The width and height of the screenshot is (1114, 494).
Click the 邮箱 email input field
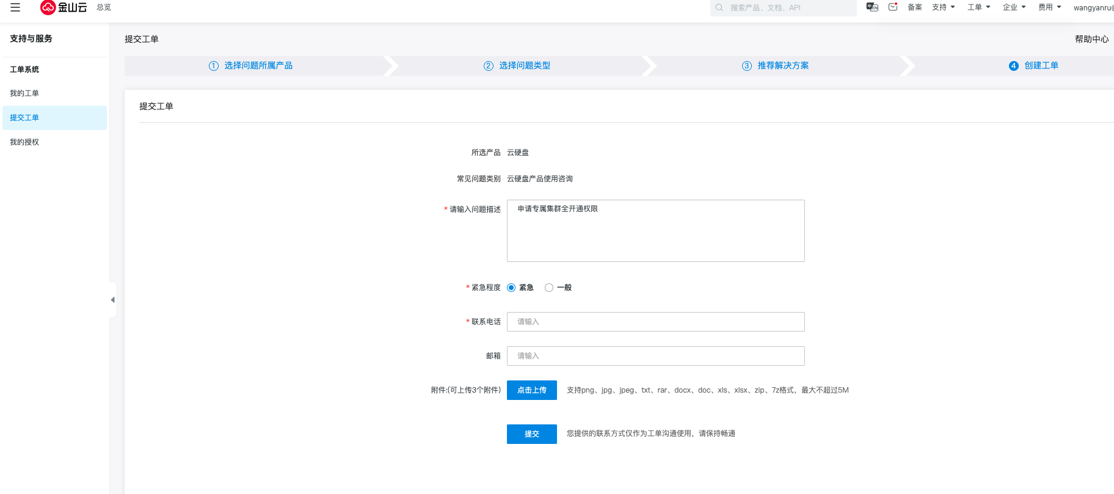pyautogui.click(x=655, y=356)
